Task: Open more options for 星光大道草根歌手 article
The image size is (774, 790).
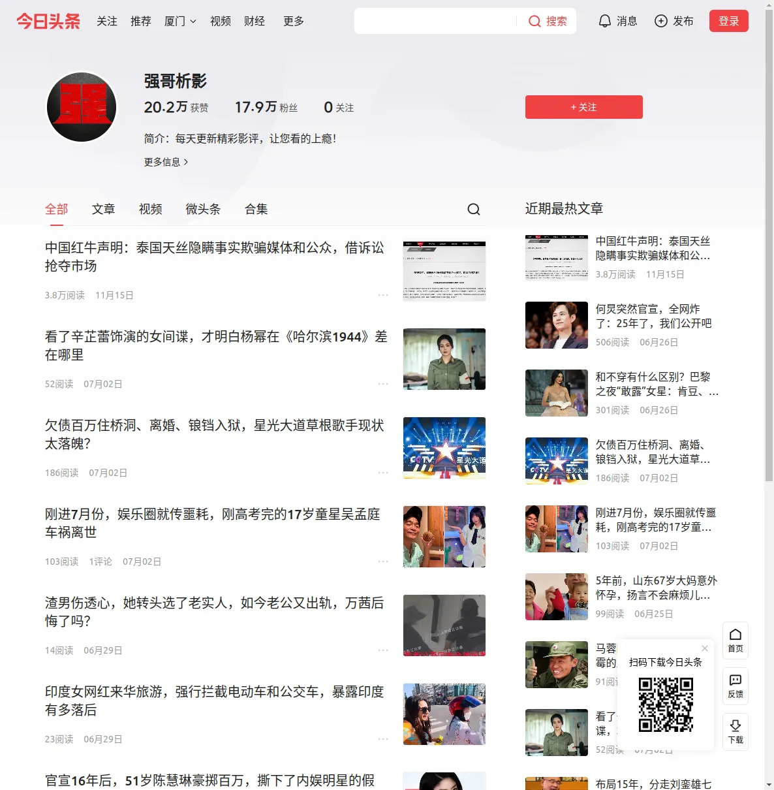Action: click(383, 473)
